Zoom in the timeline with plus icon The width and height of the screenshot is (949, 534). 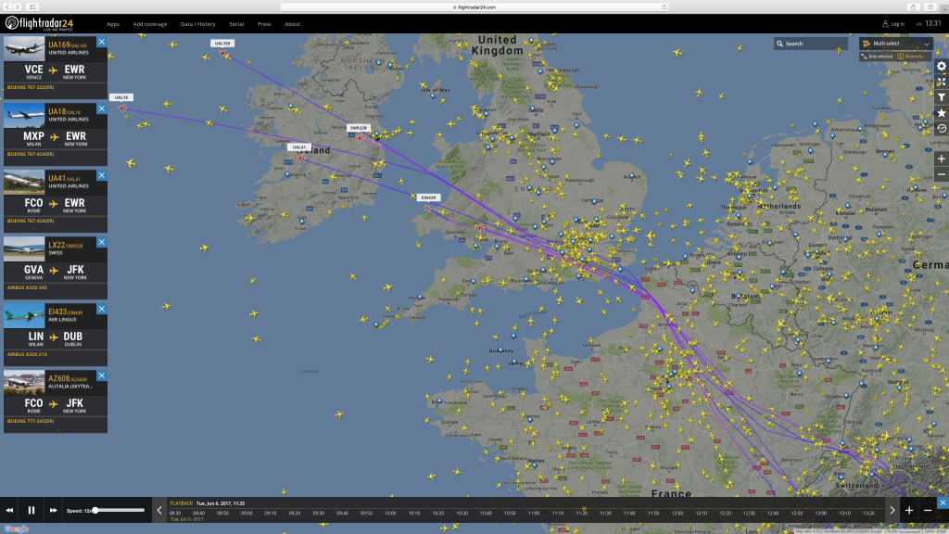tap(909, 511)
